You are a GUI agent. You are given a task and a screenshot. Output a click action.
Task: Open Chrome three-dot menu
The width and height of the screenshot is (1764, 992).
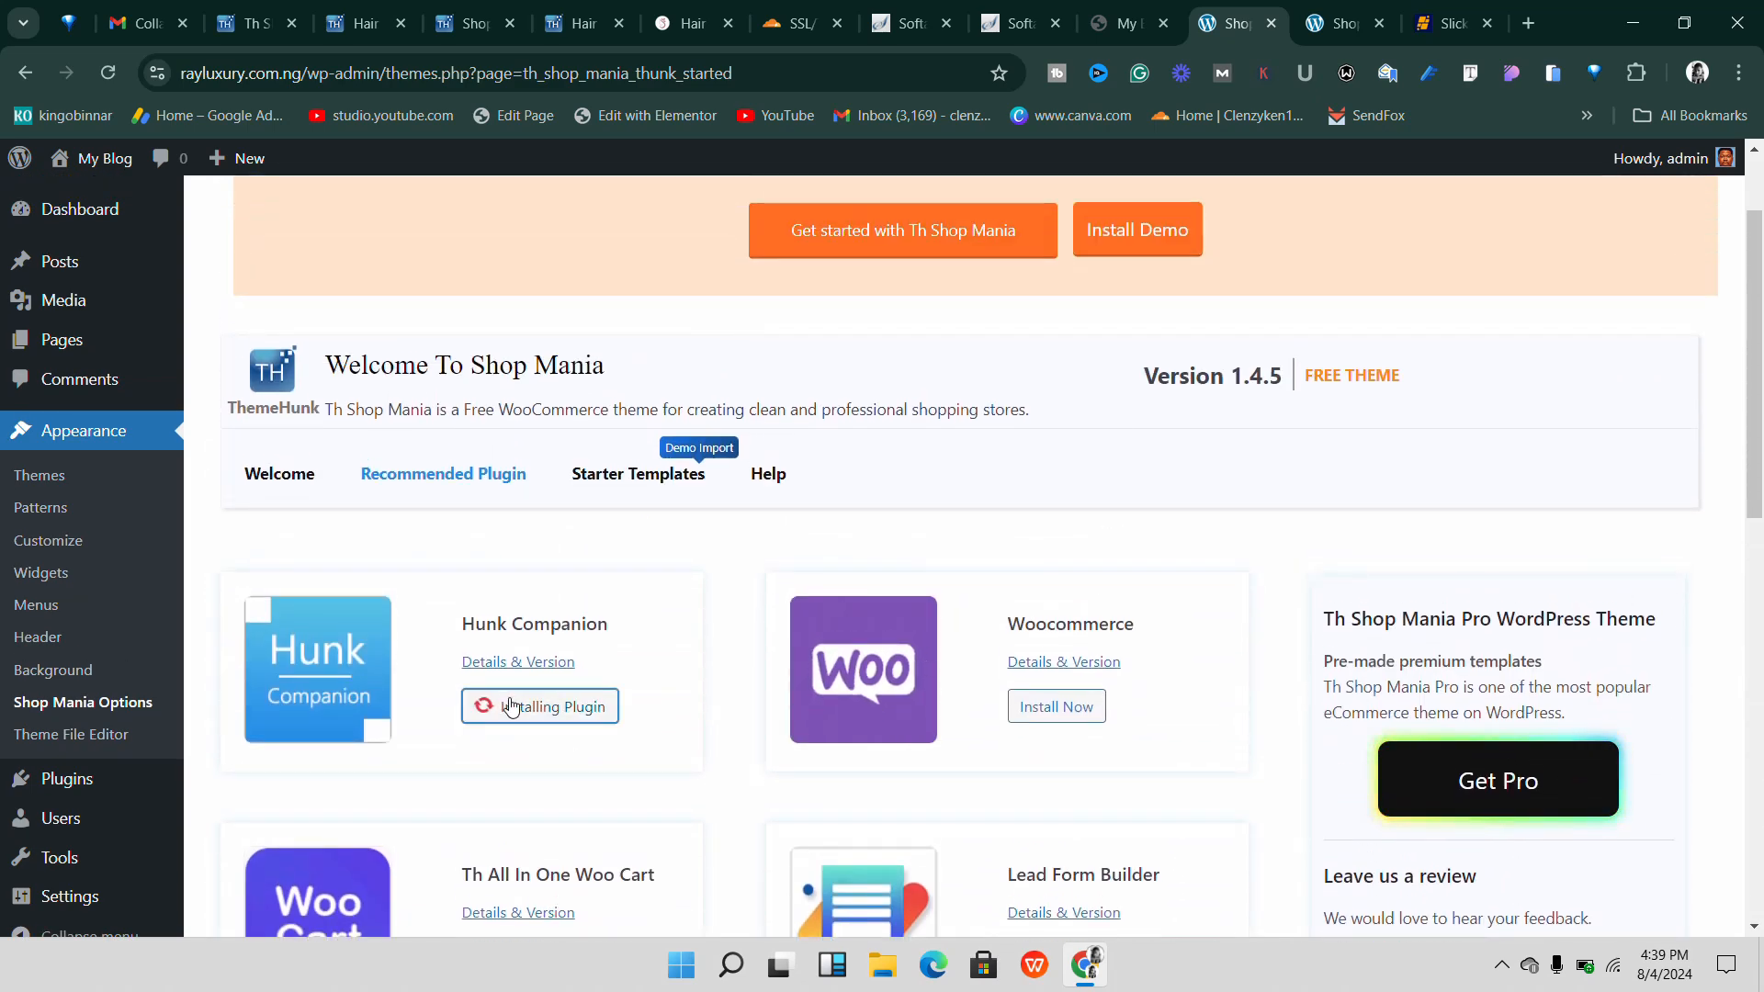(x=1738, y=73)
